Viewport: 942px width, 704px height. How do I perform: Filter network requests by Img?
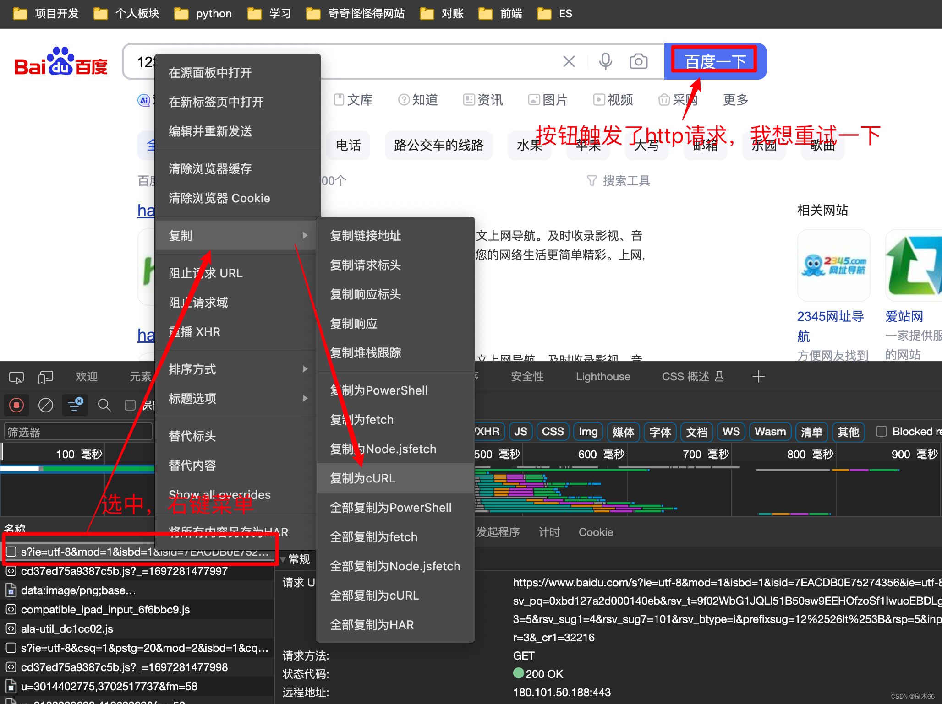point(588,432)
